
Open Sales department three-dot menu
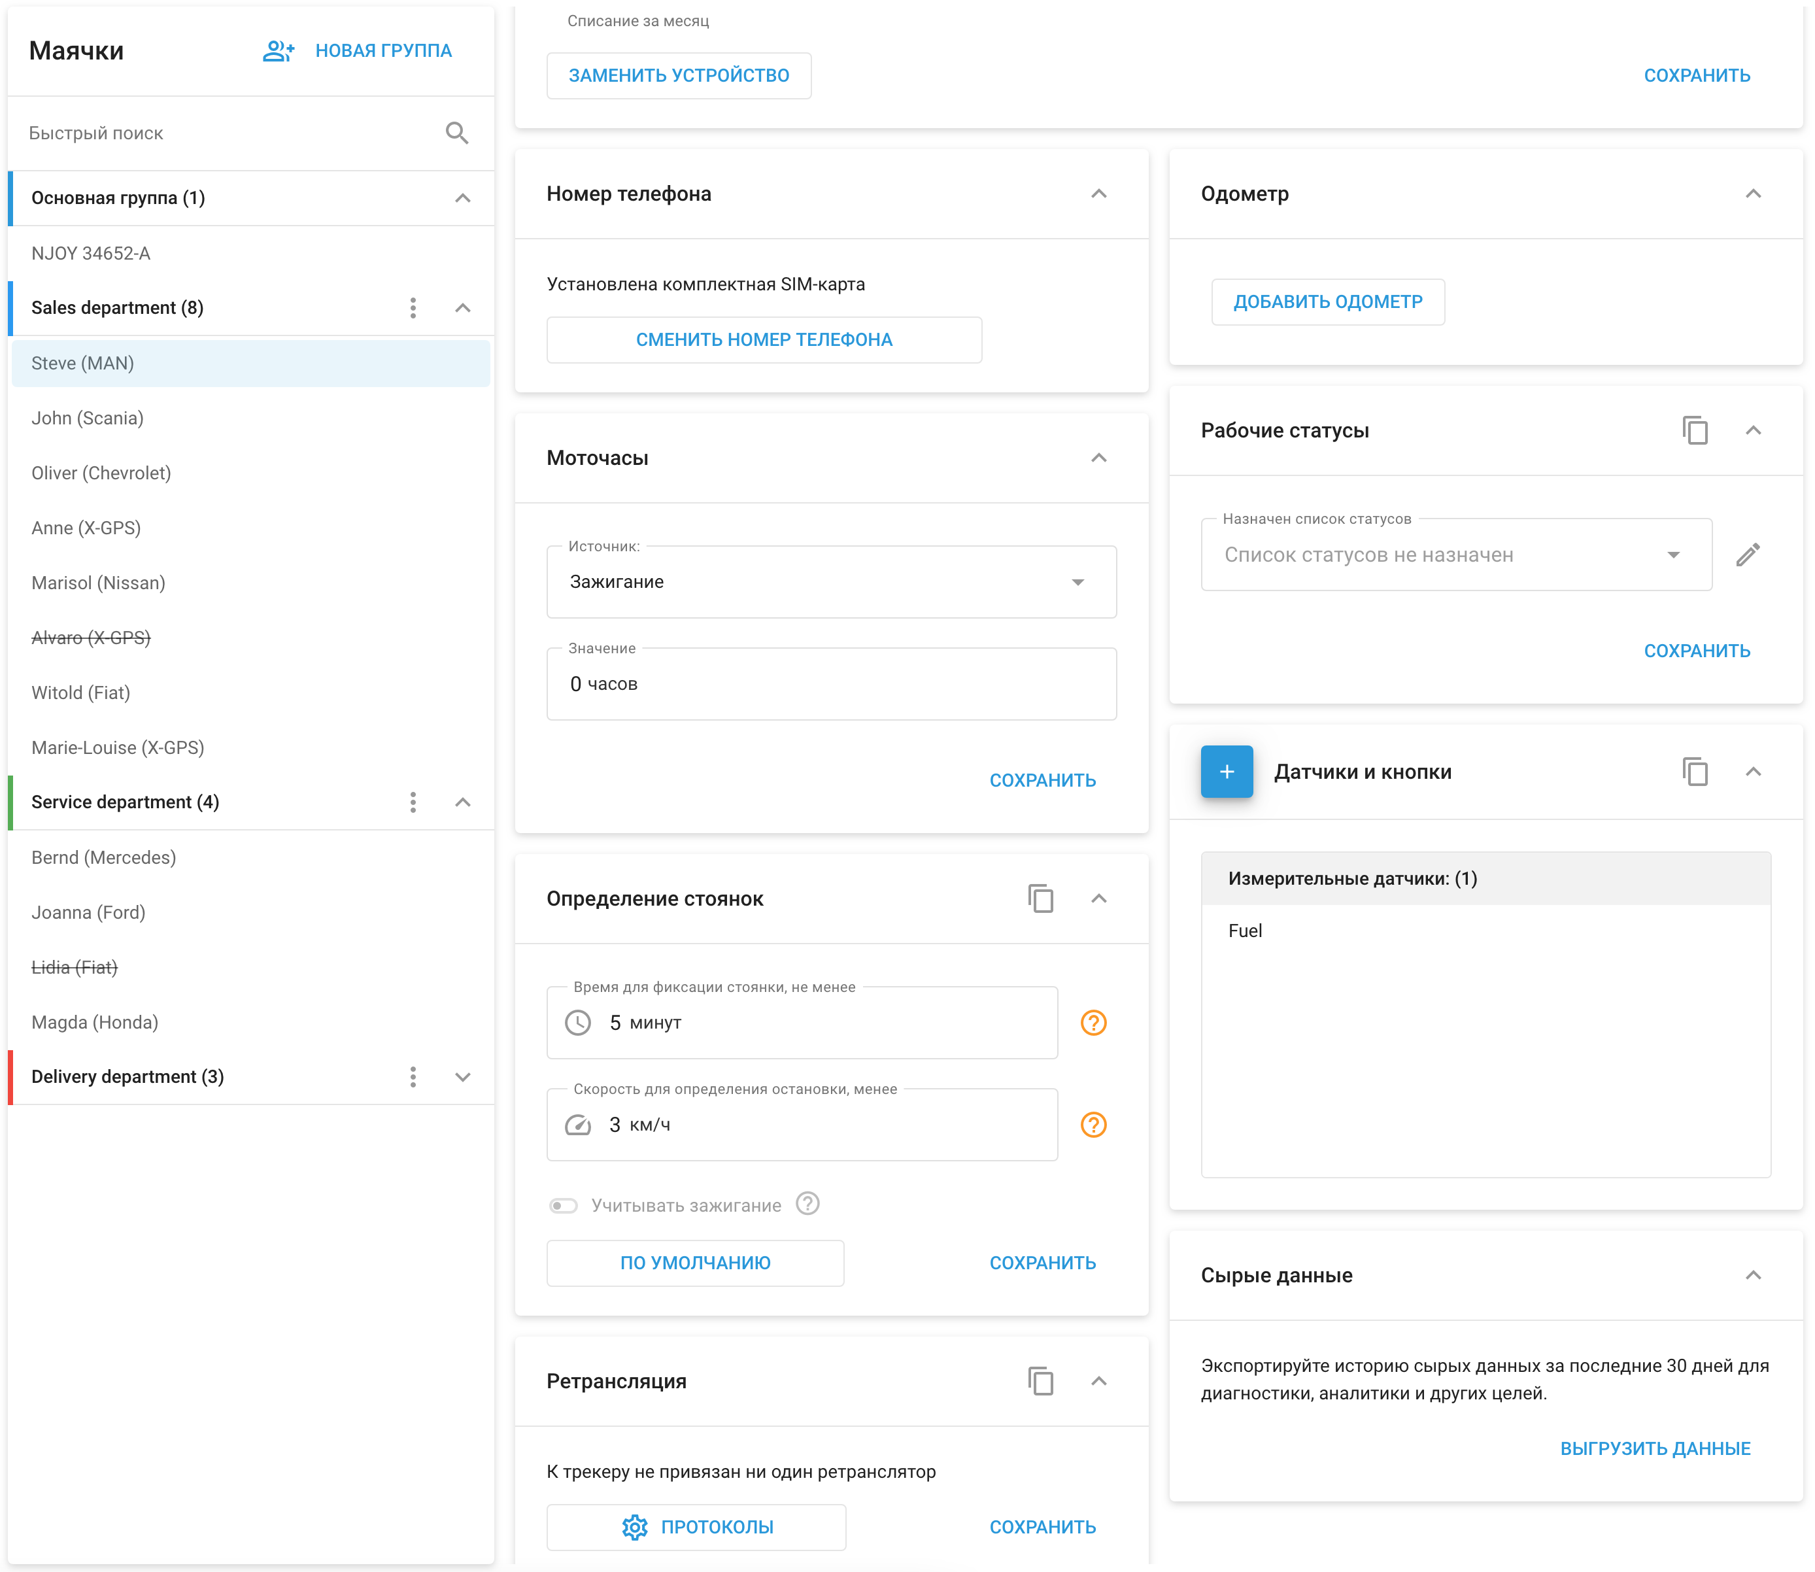click(x=413, y=308)
